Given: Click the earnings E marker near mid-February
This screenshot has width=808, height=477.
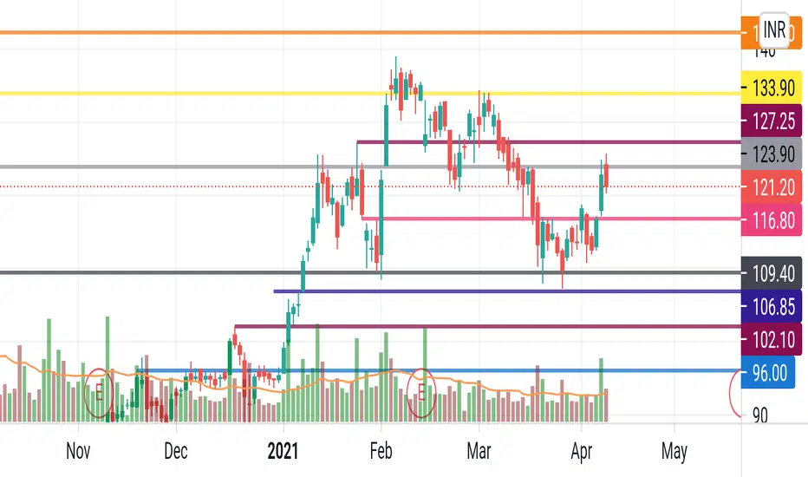Looking at the screenshot, I should 421,393.
